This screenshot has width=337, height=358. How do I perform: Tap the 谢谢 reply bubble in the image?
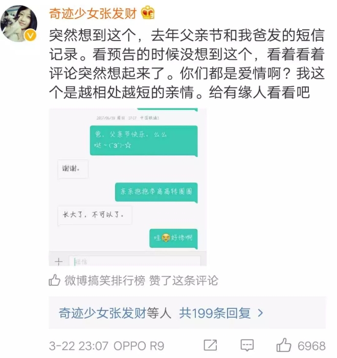[x=73, y=169]
